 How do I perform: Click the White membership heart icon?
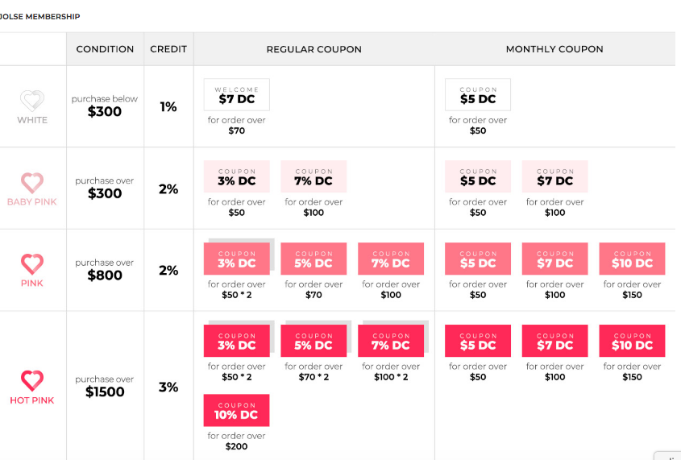coord(32,100)
